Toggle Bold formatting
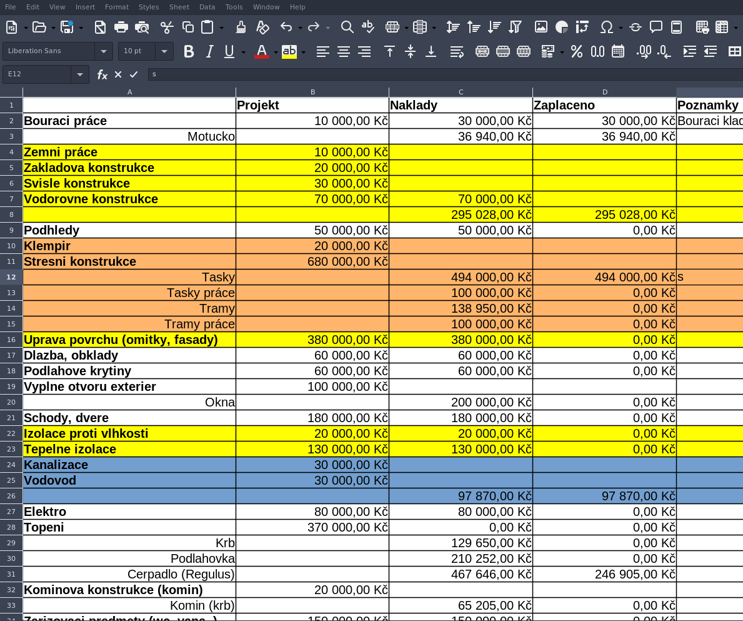743x621 pixels. [x=189, y=51]
